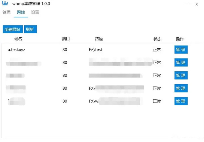204x142 pixels.
Task: Switch to the 管理 tab
Action: click(7, 12)
